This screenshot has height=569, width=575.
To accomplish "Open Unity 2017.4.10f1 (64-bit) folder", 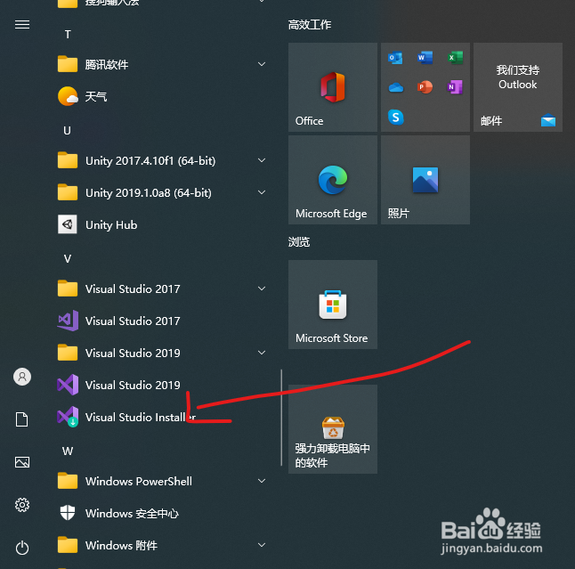I will (x=161, y=160).
